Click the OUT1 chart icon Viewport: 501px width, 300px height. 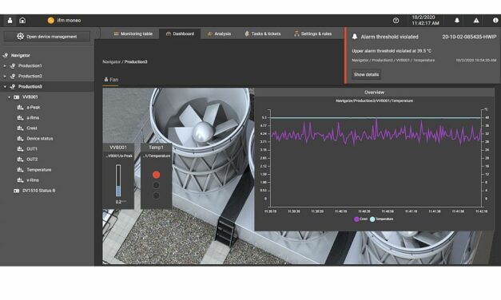21,149
